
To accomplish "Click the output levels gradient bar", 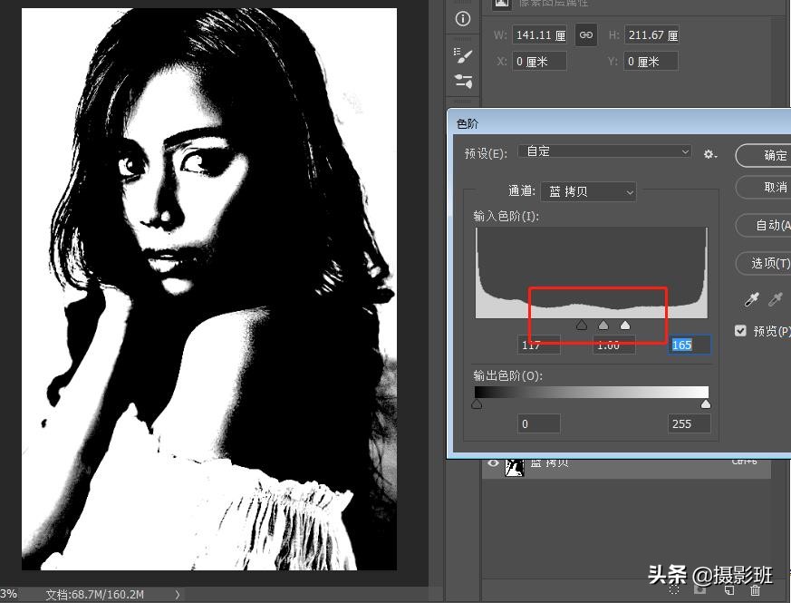I will pyautogui.click(x=592, y=393).
